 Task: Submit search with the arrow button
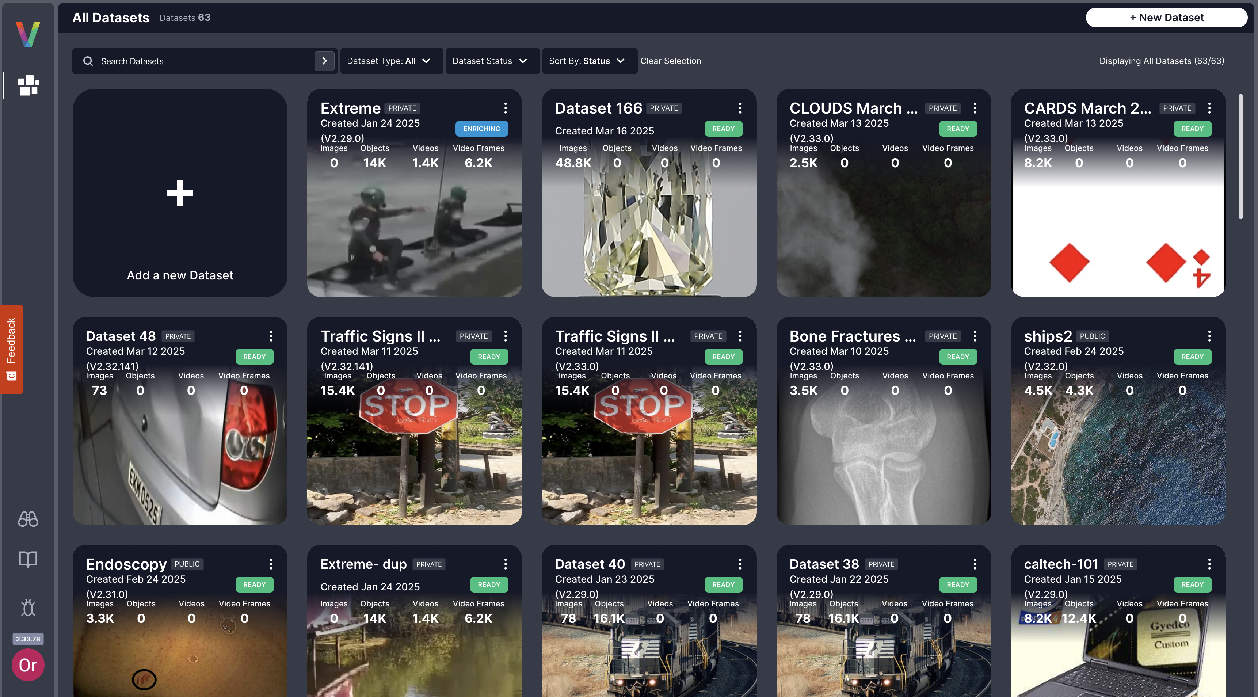(324, 61)
